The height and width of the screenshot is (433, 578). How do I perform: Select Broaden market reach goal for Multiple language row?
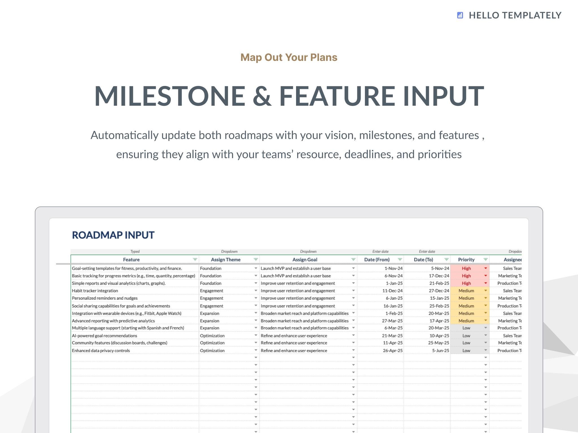(x=308, y=328)
